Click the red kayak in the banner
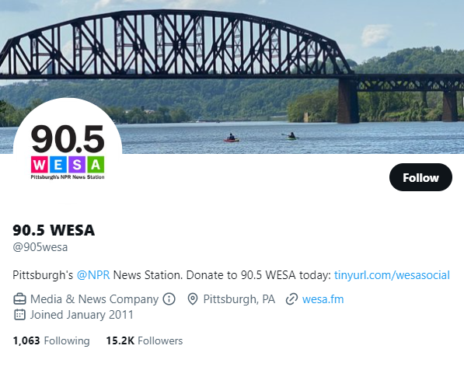Image resolution: width=464 pixels, height=370 pixels. (232, 138)
